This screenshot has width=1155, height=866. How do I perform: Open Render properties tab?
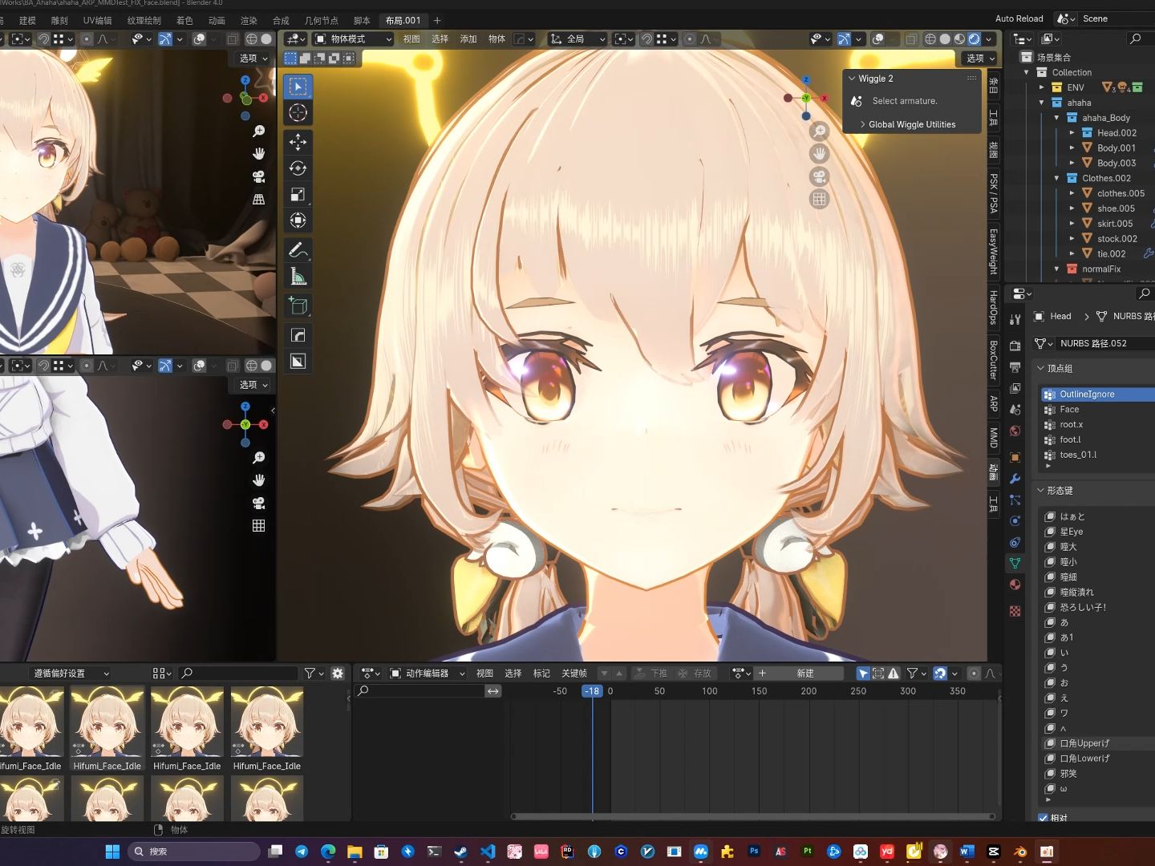click(1015, 346)
